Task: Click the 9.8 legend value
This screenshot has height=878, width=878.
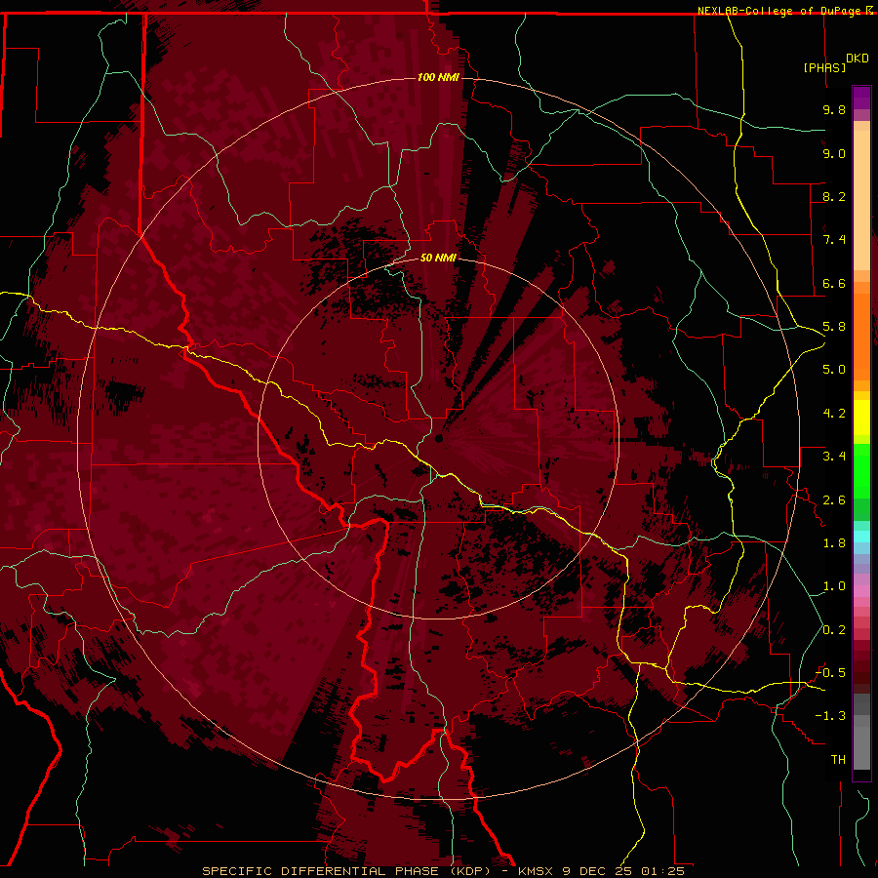Action: coord(834,109)
